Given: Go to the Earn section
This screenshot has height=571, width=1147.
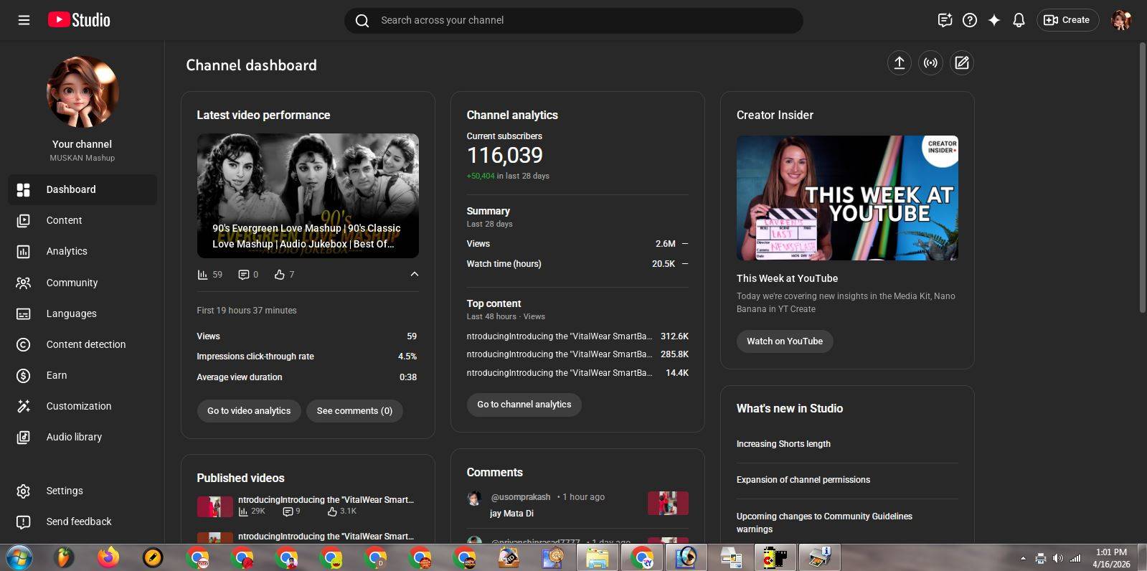Looking at the screenshot, I should coord(57,375).
